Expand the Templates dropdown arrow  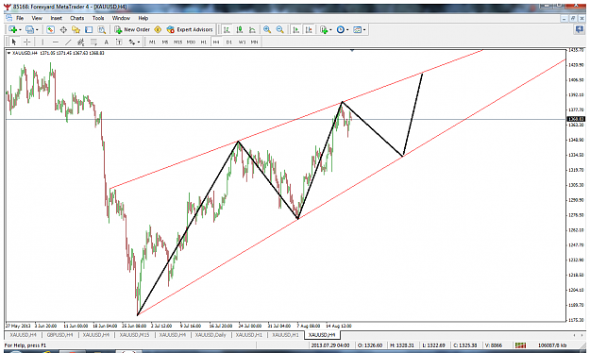[364, 29]
